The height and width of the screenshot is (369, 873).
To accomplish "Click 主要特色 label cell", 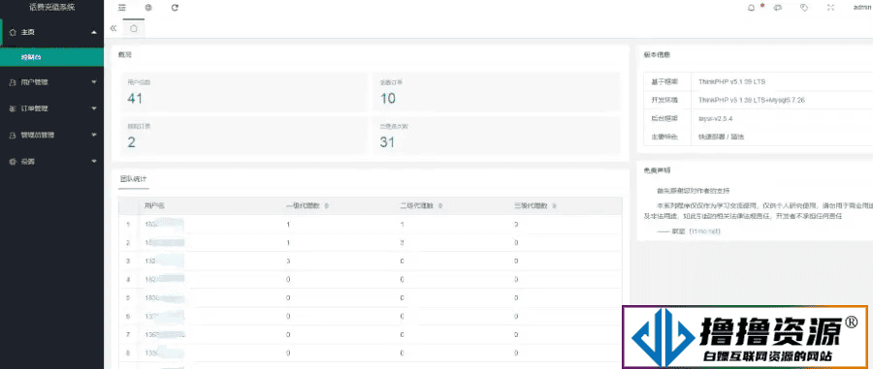I will [x=667, y=137].
